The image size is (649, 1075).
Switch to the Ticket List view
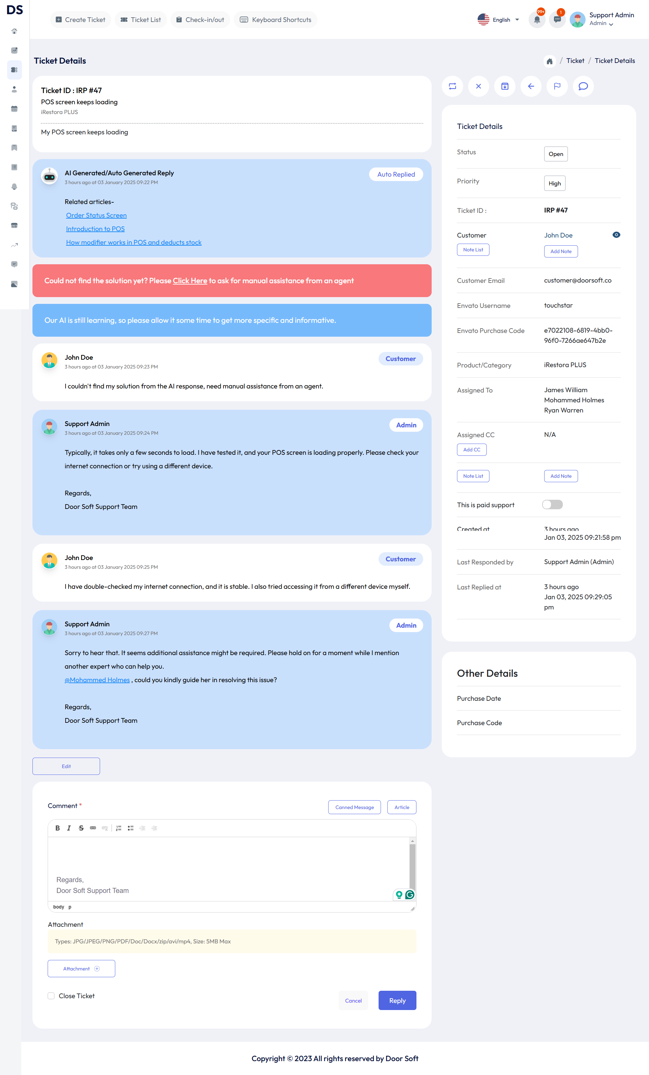140,19
